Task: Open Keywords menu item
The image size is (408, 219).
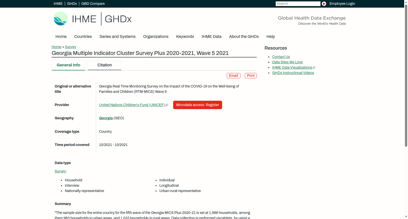Action: pyautogui.click(x=185, y=37)
